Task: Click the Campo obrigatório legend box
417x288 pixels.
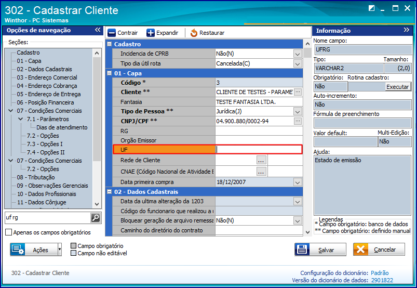Action: pyautogui.click(x=73, y=246)
